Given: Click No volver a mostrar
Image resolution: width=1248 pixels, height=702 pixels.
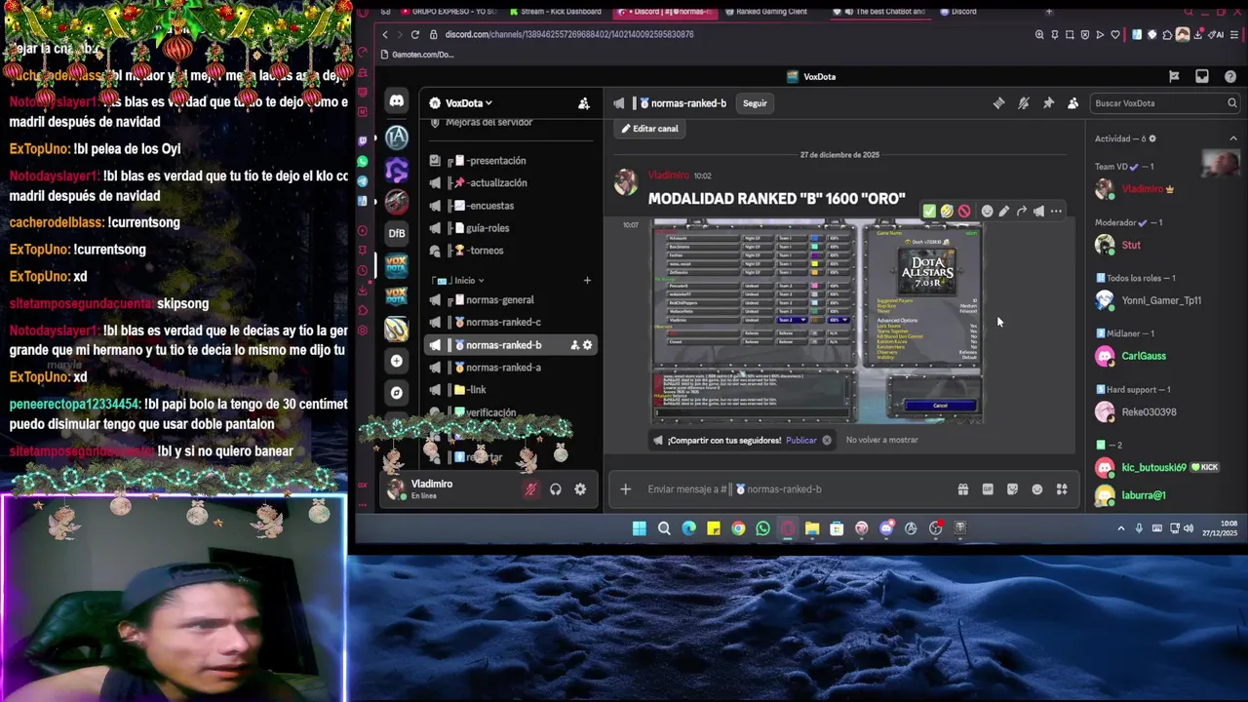Looking at the screenshot, I should (881, 440).
